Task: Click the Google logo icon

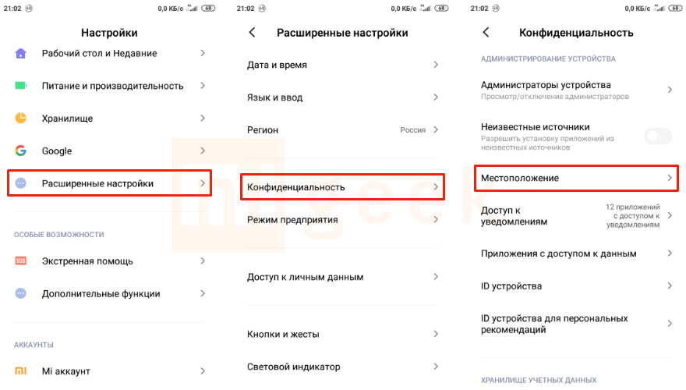Action: point(21,151)
